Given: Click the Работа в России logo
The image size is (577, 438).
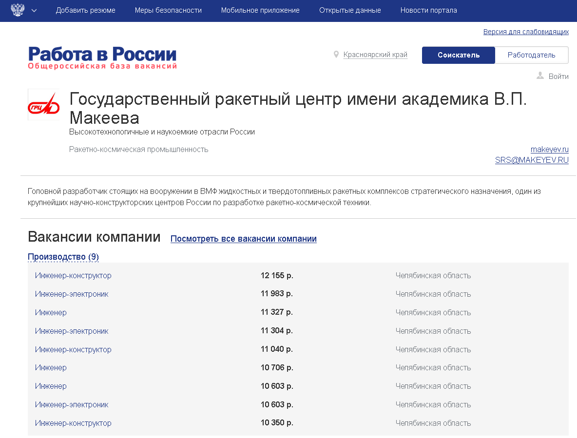Looking at the screenshot, I should (102, 57).
